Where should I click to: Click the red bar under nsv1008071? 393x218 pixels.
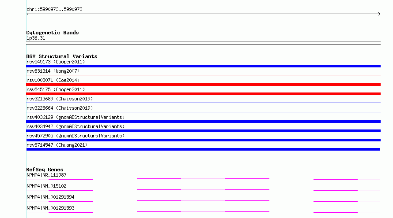203,85
